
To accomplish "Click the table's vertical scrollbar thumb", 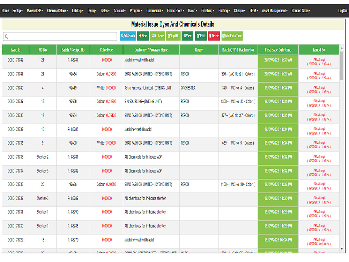I will 342,66.
